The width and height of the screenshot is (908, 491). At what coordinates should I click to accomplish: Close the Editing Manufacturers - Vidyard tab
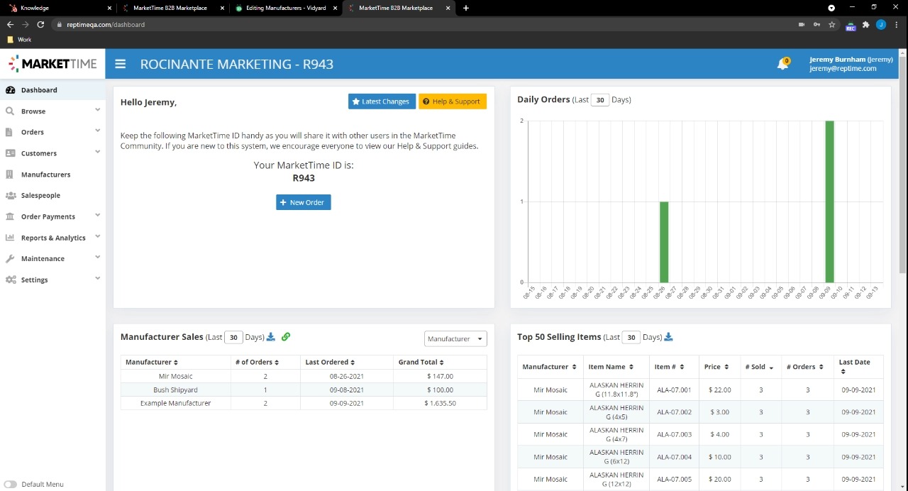pyautogui.click(x=335, y=8)
